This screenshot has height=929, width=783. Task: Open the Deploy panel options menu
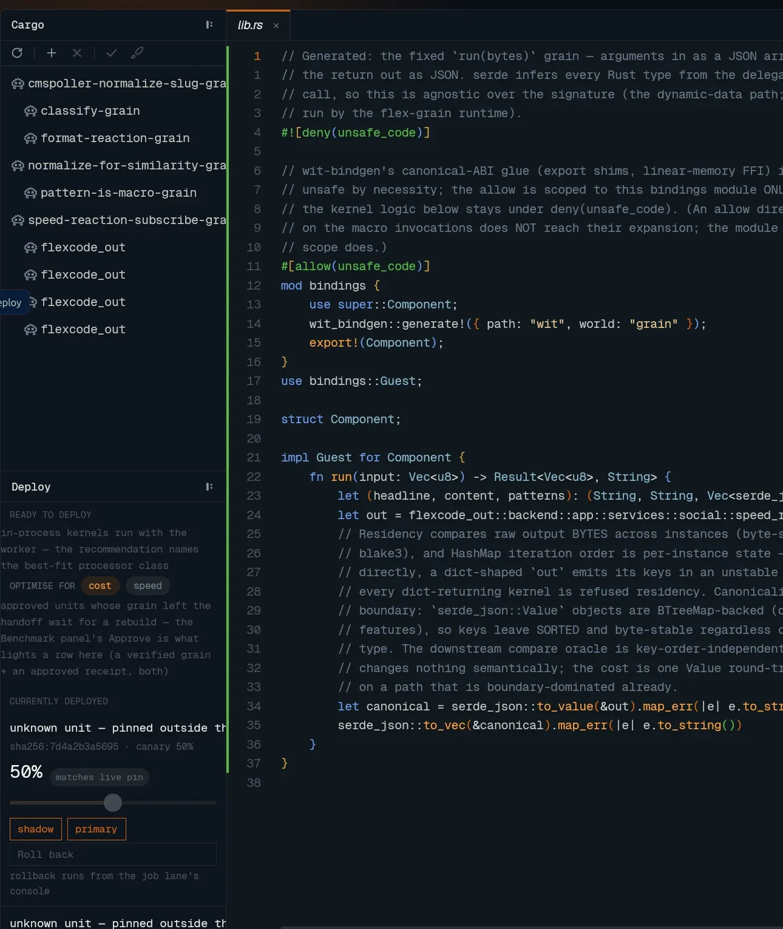(x=209, y=486)
